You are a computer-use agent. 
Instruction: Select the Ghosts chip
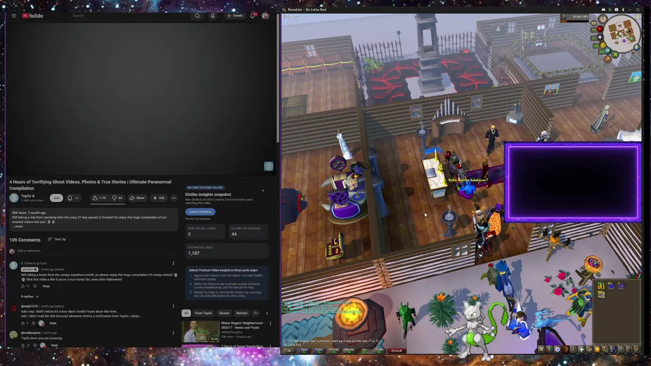click(224, 313)
